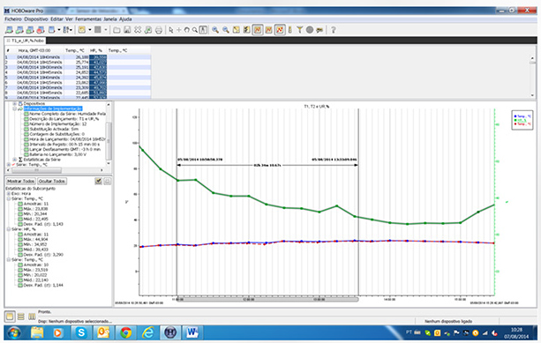Image resolution: width=541 pixels, height=343 pixels.
Task: Click the print icon in the toolbar
Action: 158,30
